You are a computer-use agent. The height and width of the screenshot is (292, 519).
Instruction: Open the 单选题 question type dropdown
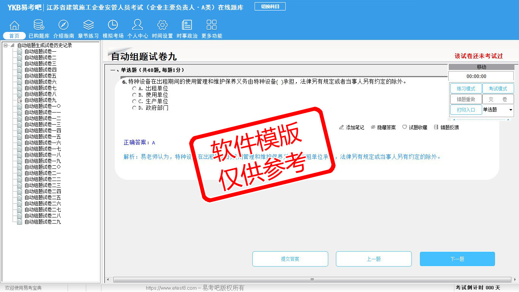click(510, 110)
